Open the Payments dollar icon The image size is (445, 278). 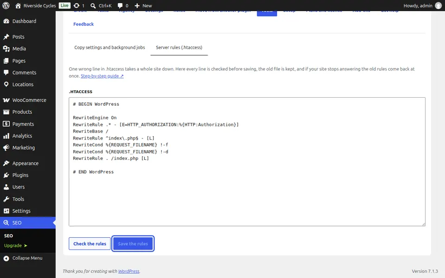tap(6, 124)
